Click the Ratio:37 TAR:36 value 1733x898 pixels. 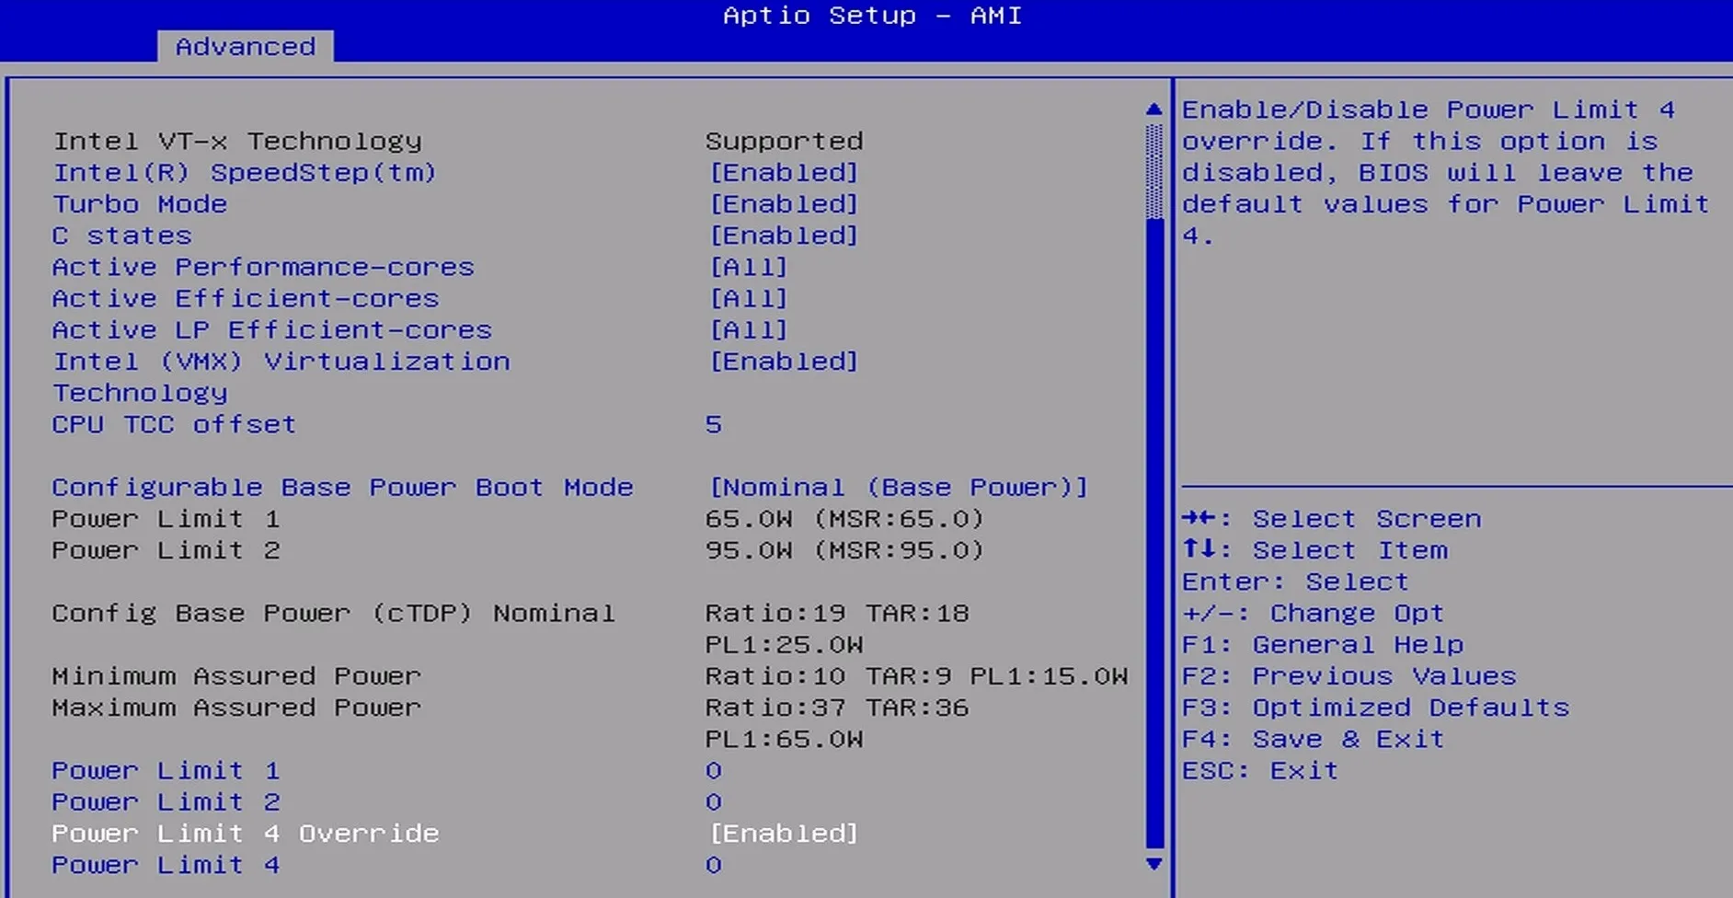837,708
